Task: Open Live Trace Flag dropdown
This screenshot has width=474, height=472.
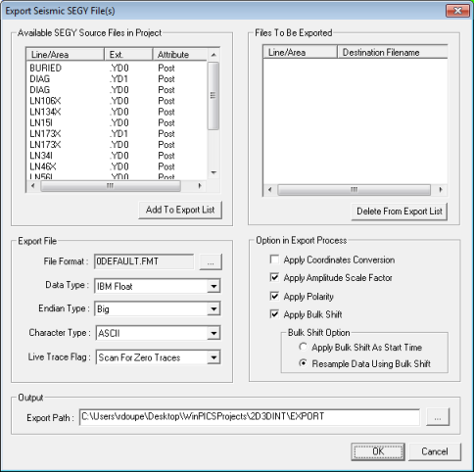Action: coord(213,357)
